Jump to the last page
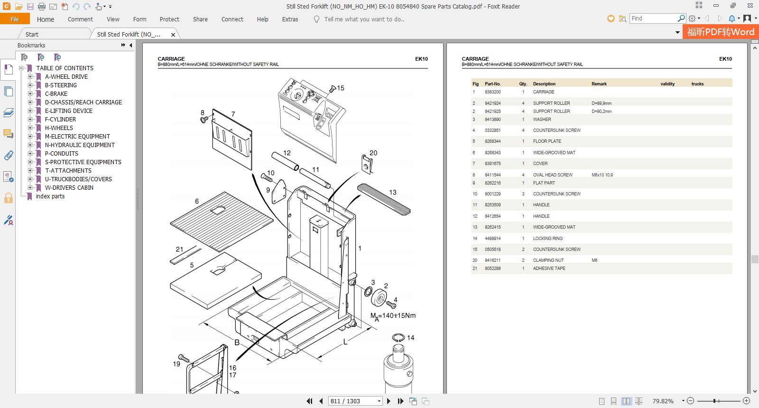Image resolution: width=759 pixels, height=408 pixels. click(x=400, y=401)
